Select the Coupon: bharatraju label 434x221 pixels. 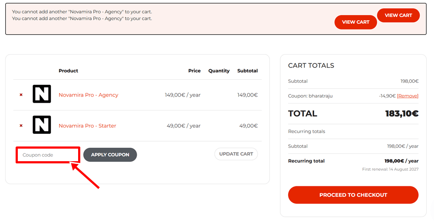[x=310, y=96]
